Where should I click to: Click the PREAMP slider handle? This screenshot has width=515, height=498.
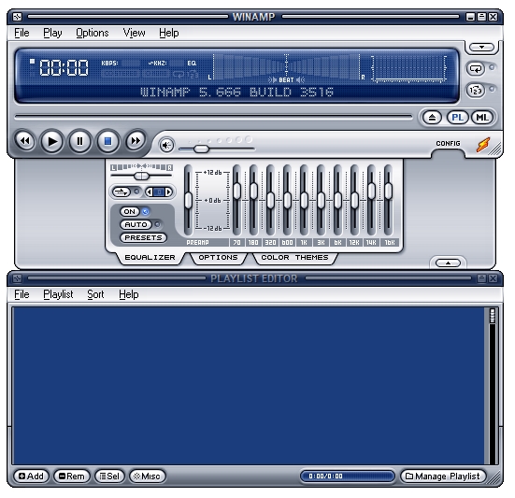[188, 201]
